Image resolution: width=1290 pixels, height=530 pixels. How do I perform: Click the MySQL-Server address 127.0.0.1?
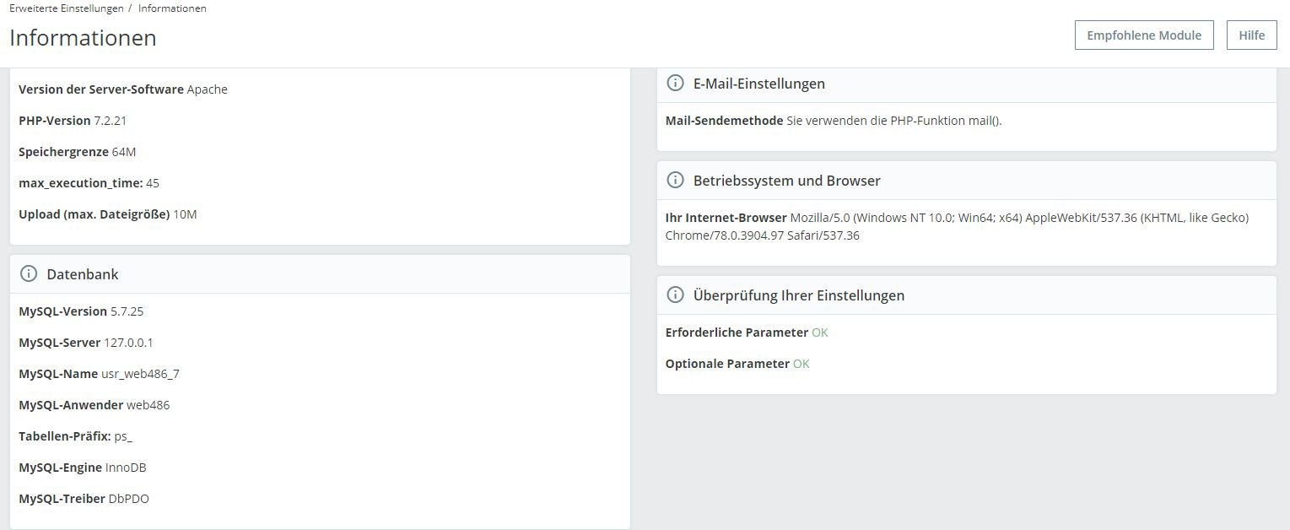coord(128,343)
